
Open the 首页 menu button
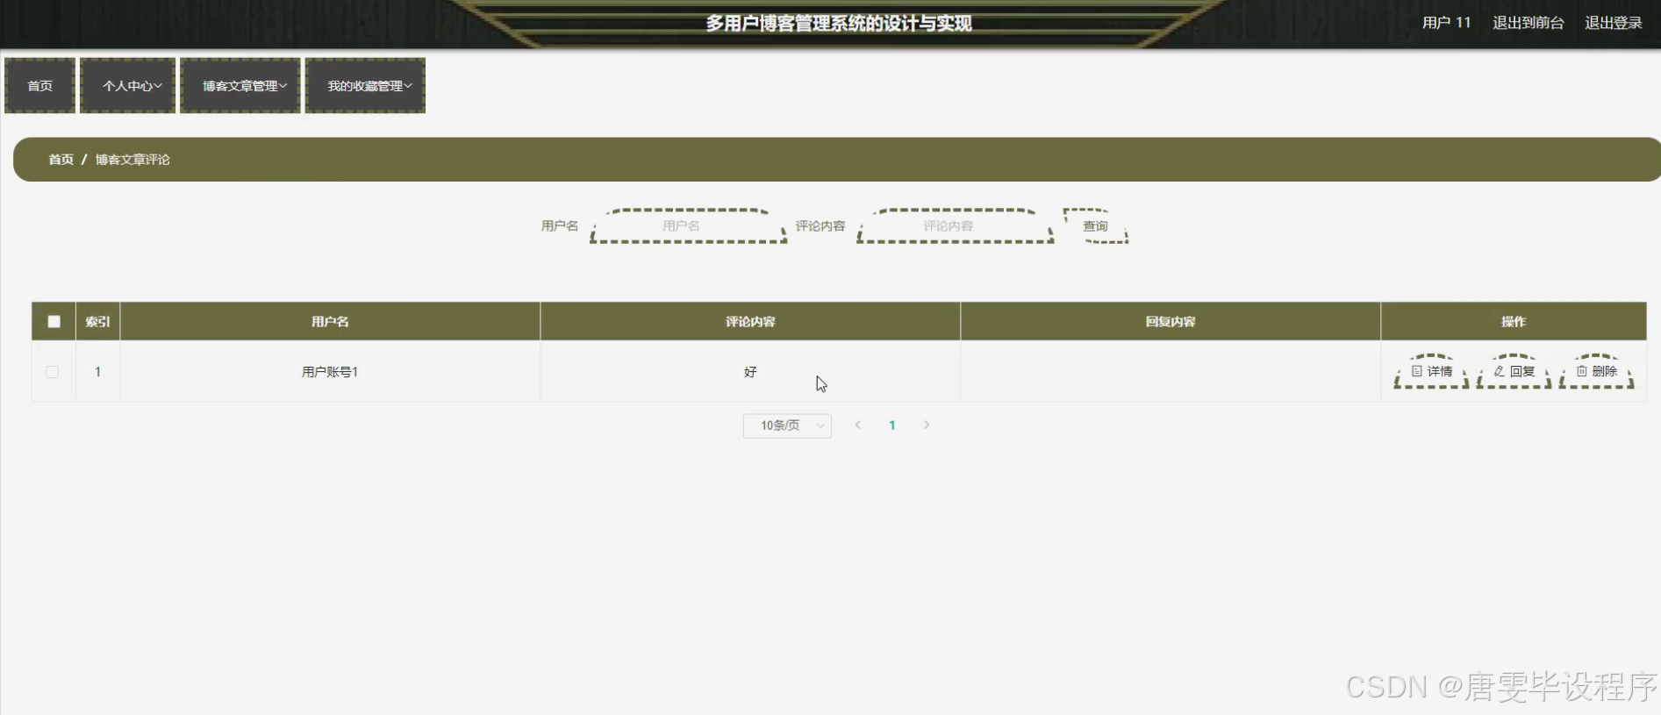[x=40, y=86]
